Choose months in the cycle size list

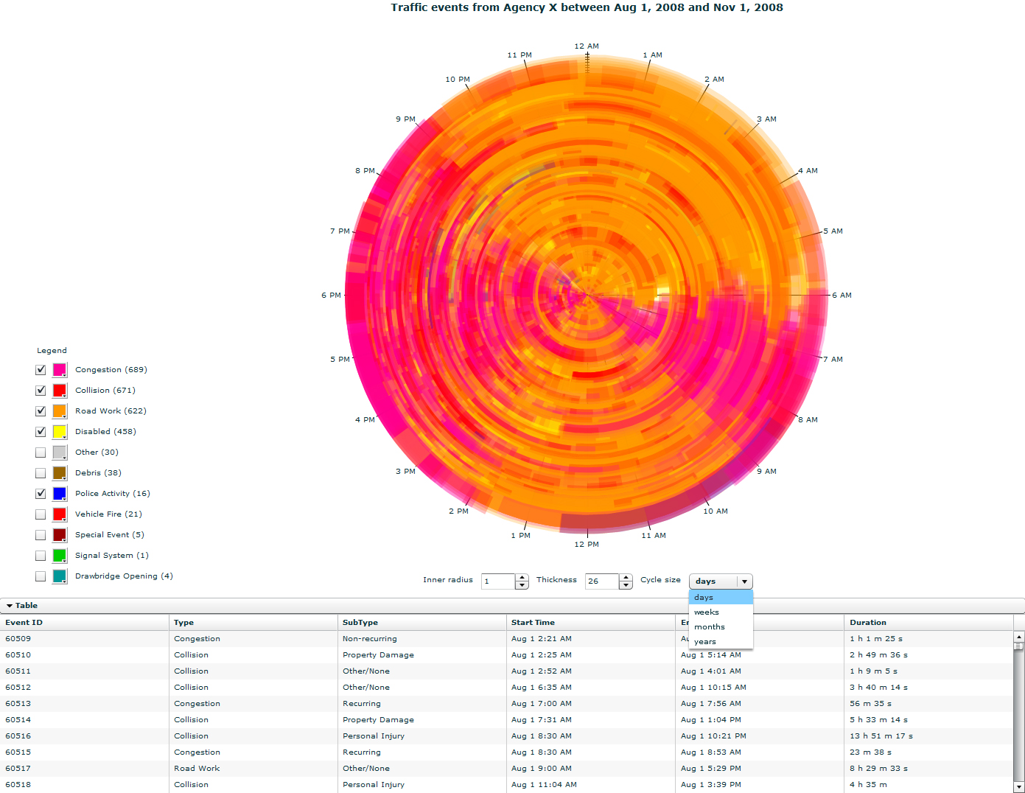point(709,627)
